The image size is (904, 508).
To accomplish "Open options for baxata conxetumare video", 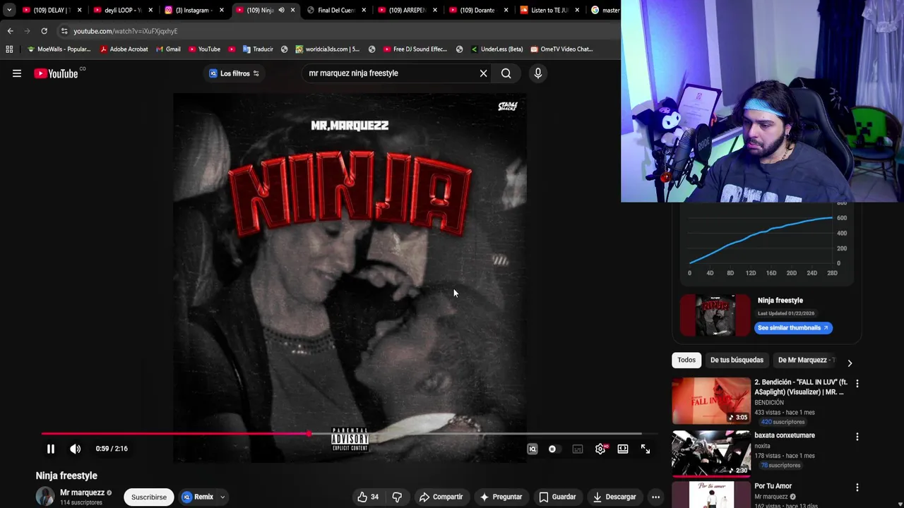I will [x=857, y=437].
